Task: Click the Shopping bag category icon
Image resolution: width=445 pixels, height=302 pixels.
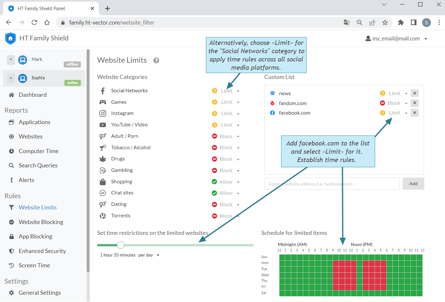Action: point(103,182)
